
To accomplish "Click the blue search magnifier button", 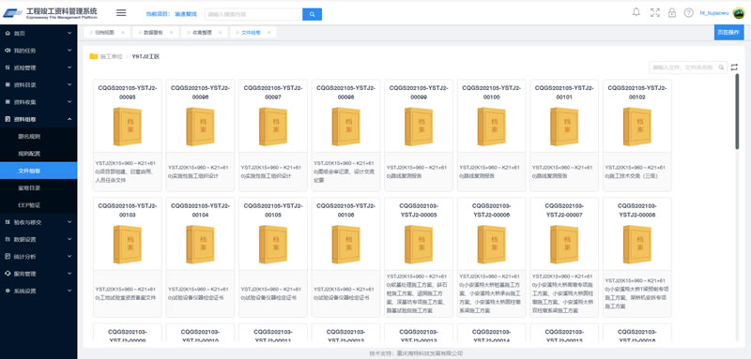I will tap(312, 14).
